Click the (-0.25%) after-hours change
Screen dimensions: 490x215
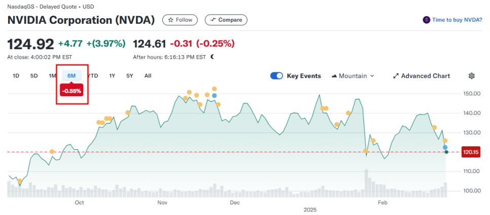[x=215, y=44]
